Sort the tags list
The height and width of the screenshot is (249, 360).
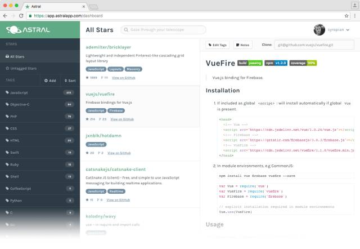coord(70,81)
